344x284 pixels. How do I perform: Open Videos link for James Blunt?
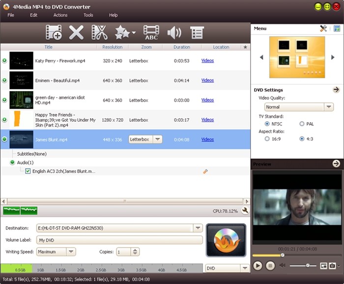(x=207, y=139)
